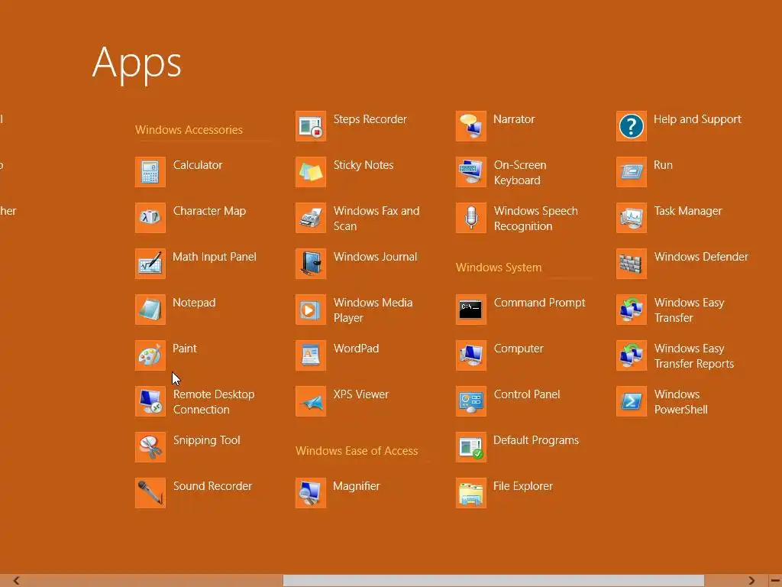Launch Default Programs icon
The height and width of the screenshot is (587, 782).
(471, 448)
